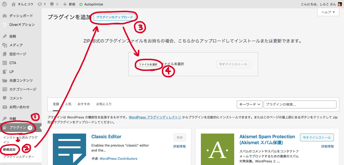The image size is (344, 165).
Task: Click the user avatar in top bar
Action: [x=340, y=4]
